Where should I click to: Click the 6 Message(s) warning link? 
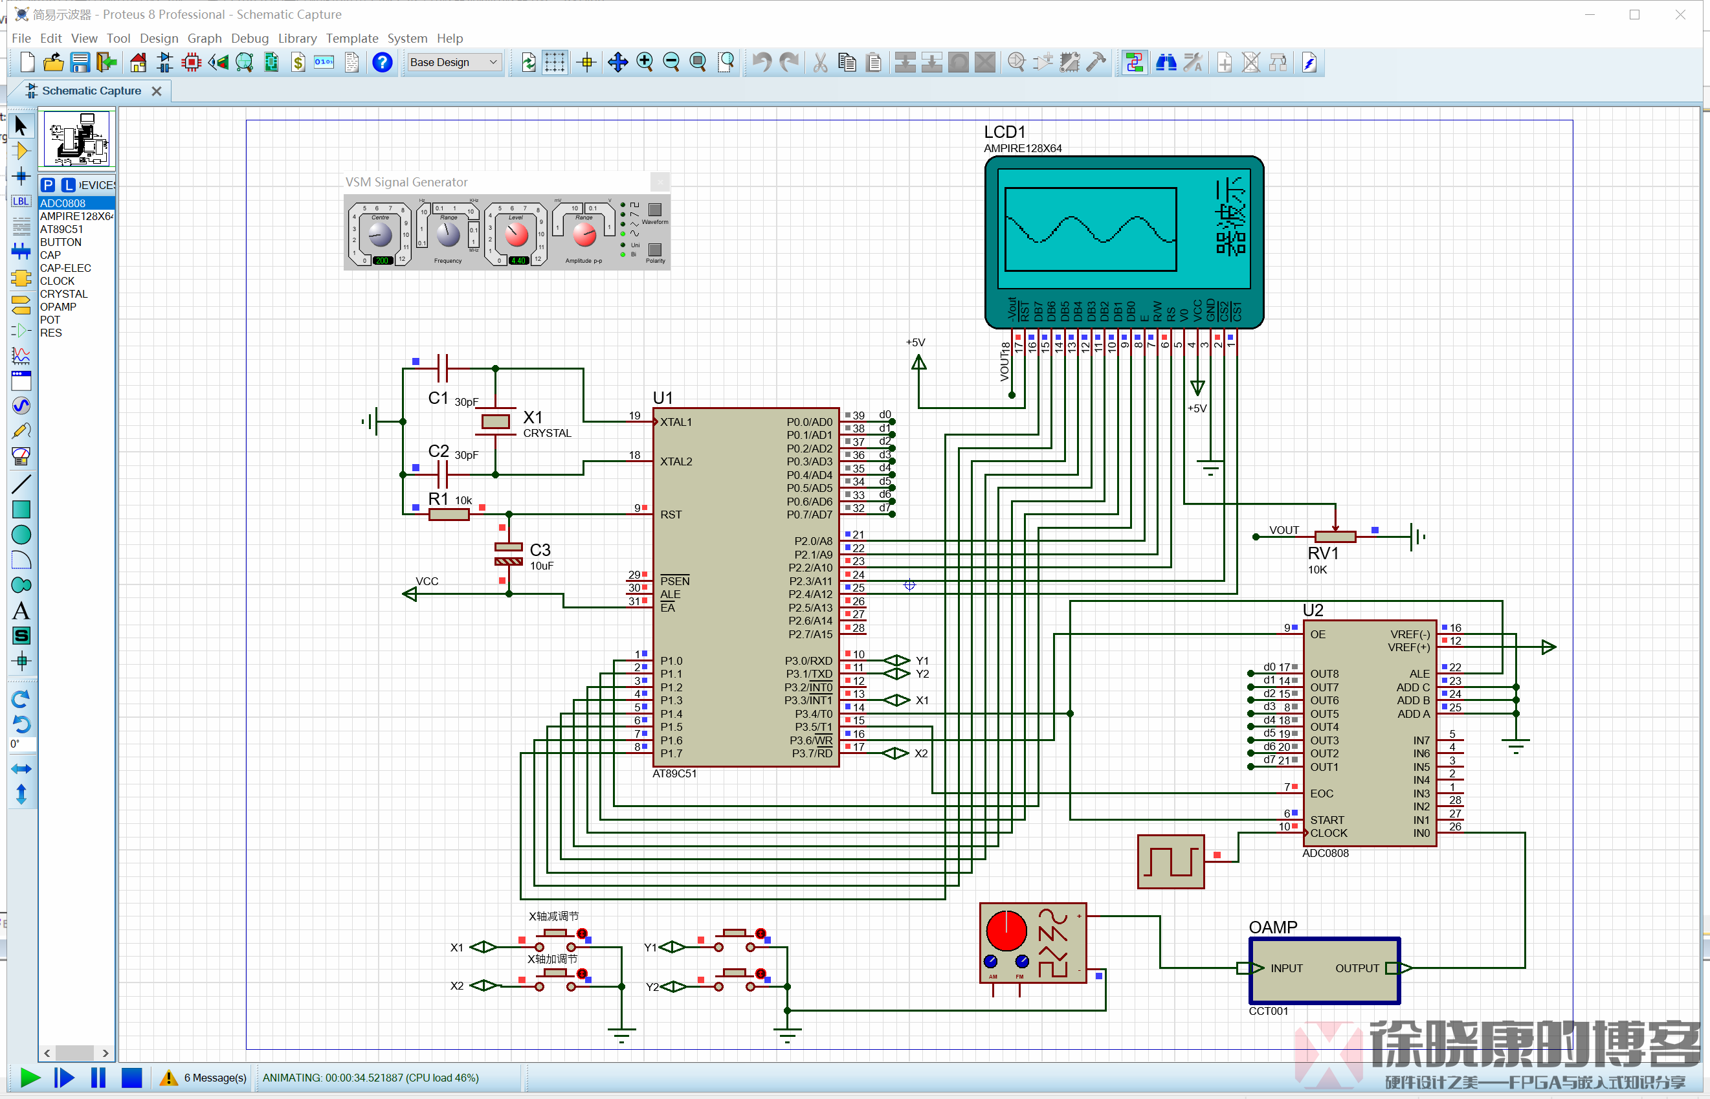click(x=214, y=1078)
